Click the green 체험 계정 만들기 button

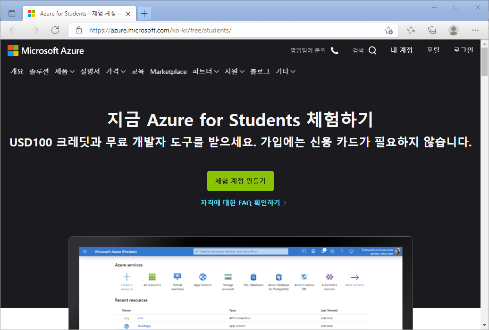click(240, 181)
